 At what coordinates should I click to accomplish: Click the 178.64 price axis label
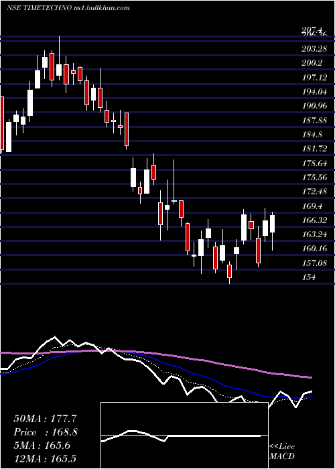tap(314, 163)
